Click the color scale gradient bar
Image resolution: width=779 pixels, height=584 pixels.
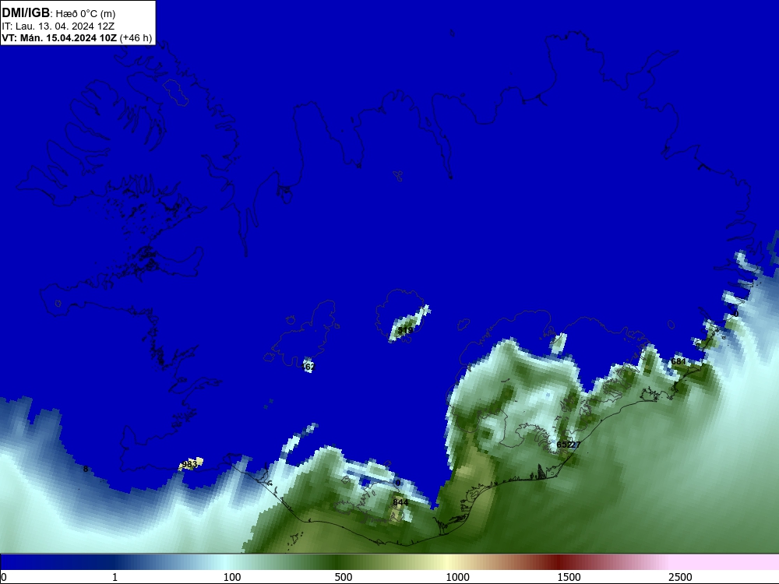click(x=389, y=562)
